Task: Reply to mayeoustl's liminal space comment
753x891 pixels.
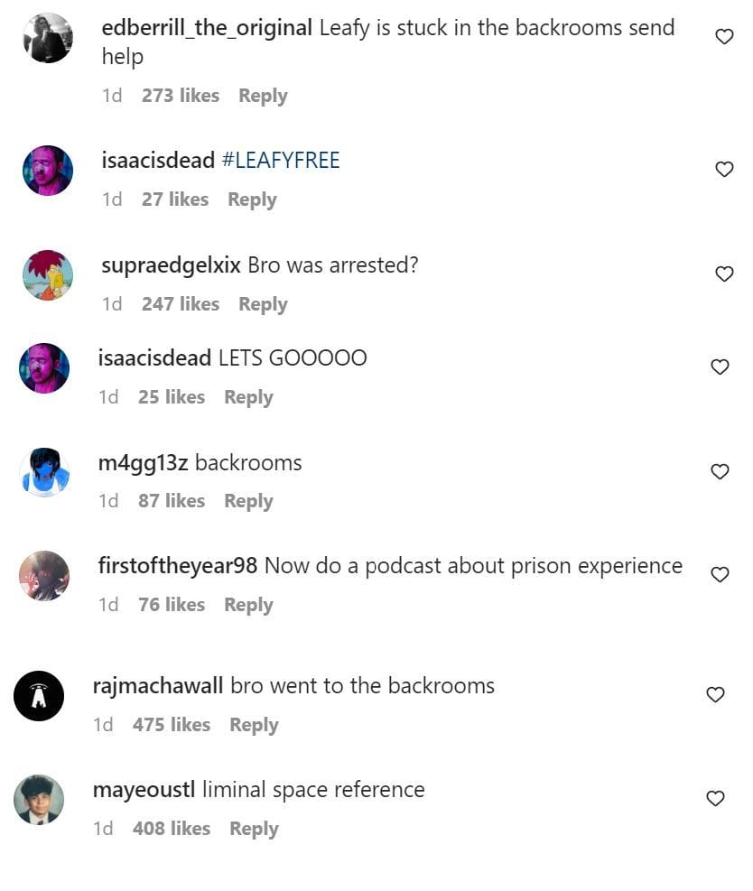Action: 254,829
